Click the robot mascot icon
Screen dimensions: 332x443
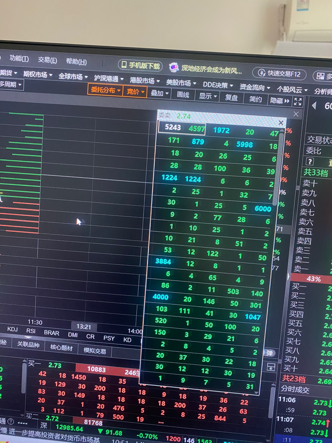tap(174, 68)
